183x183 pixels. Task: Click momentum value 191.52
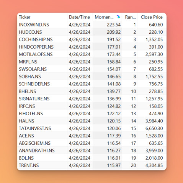[114, 39]
